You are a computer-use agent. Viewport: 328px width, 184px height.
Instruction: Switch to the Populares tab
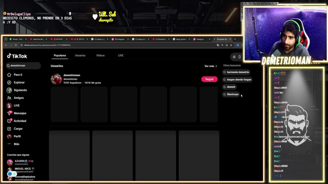60,55
